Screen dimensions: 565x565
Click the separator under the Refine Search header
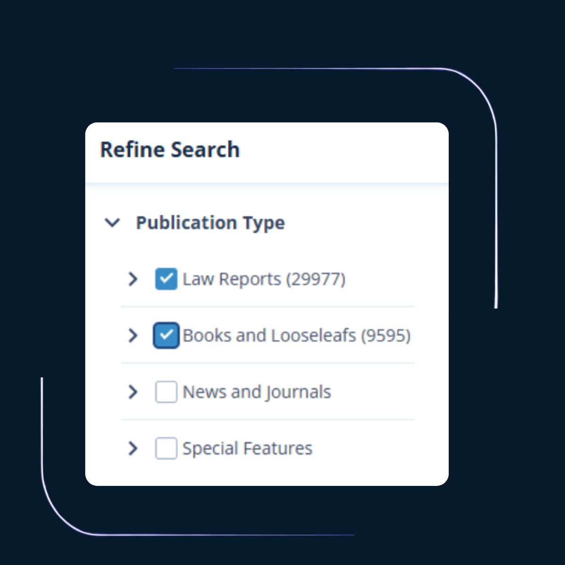tap(266, 183)
